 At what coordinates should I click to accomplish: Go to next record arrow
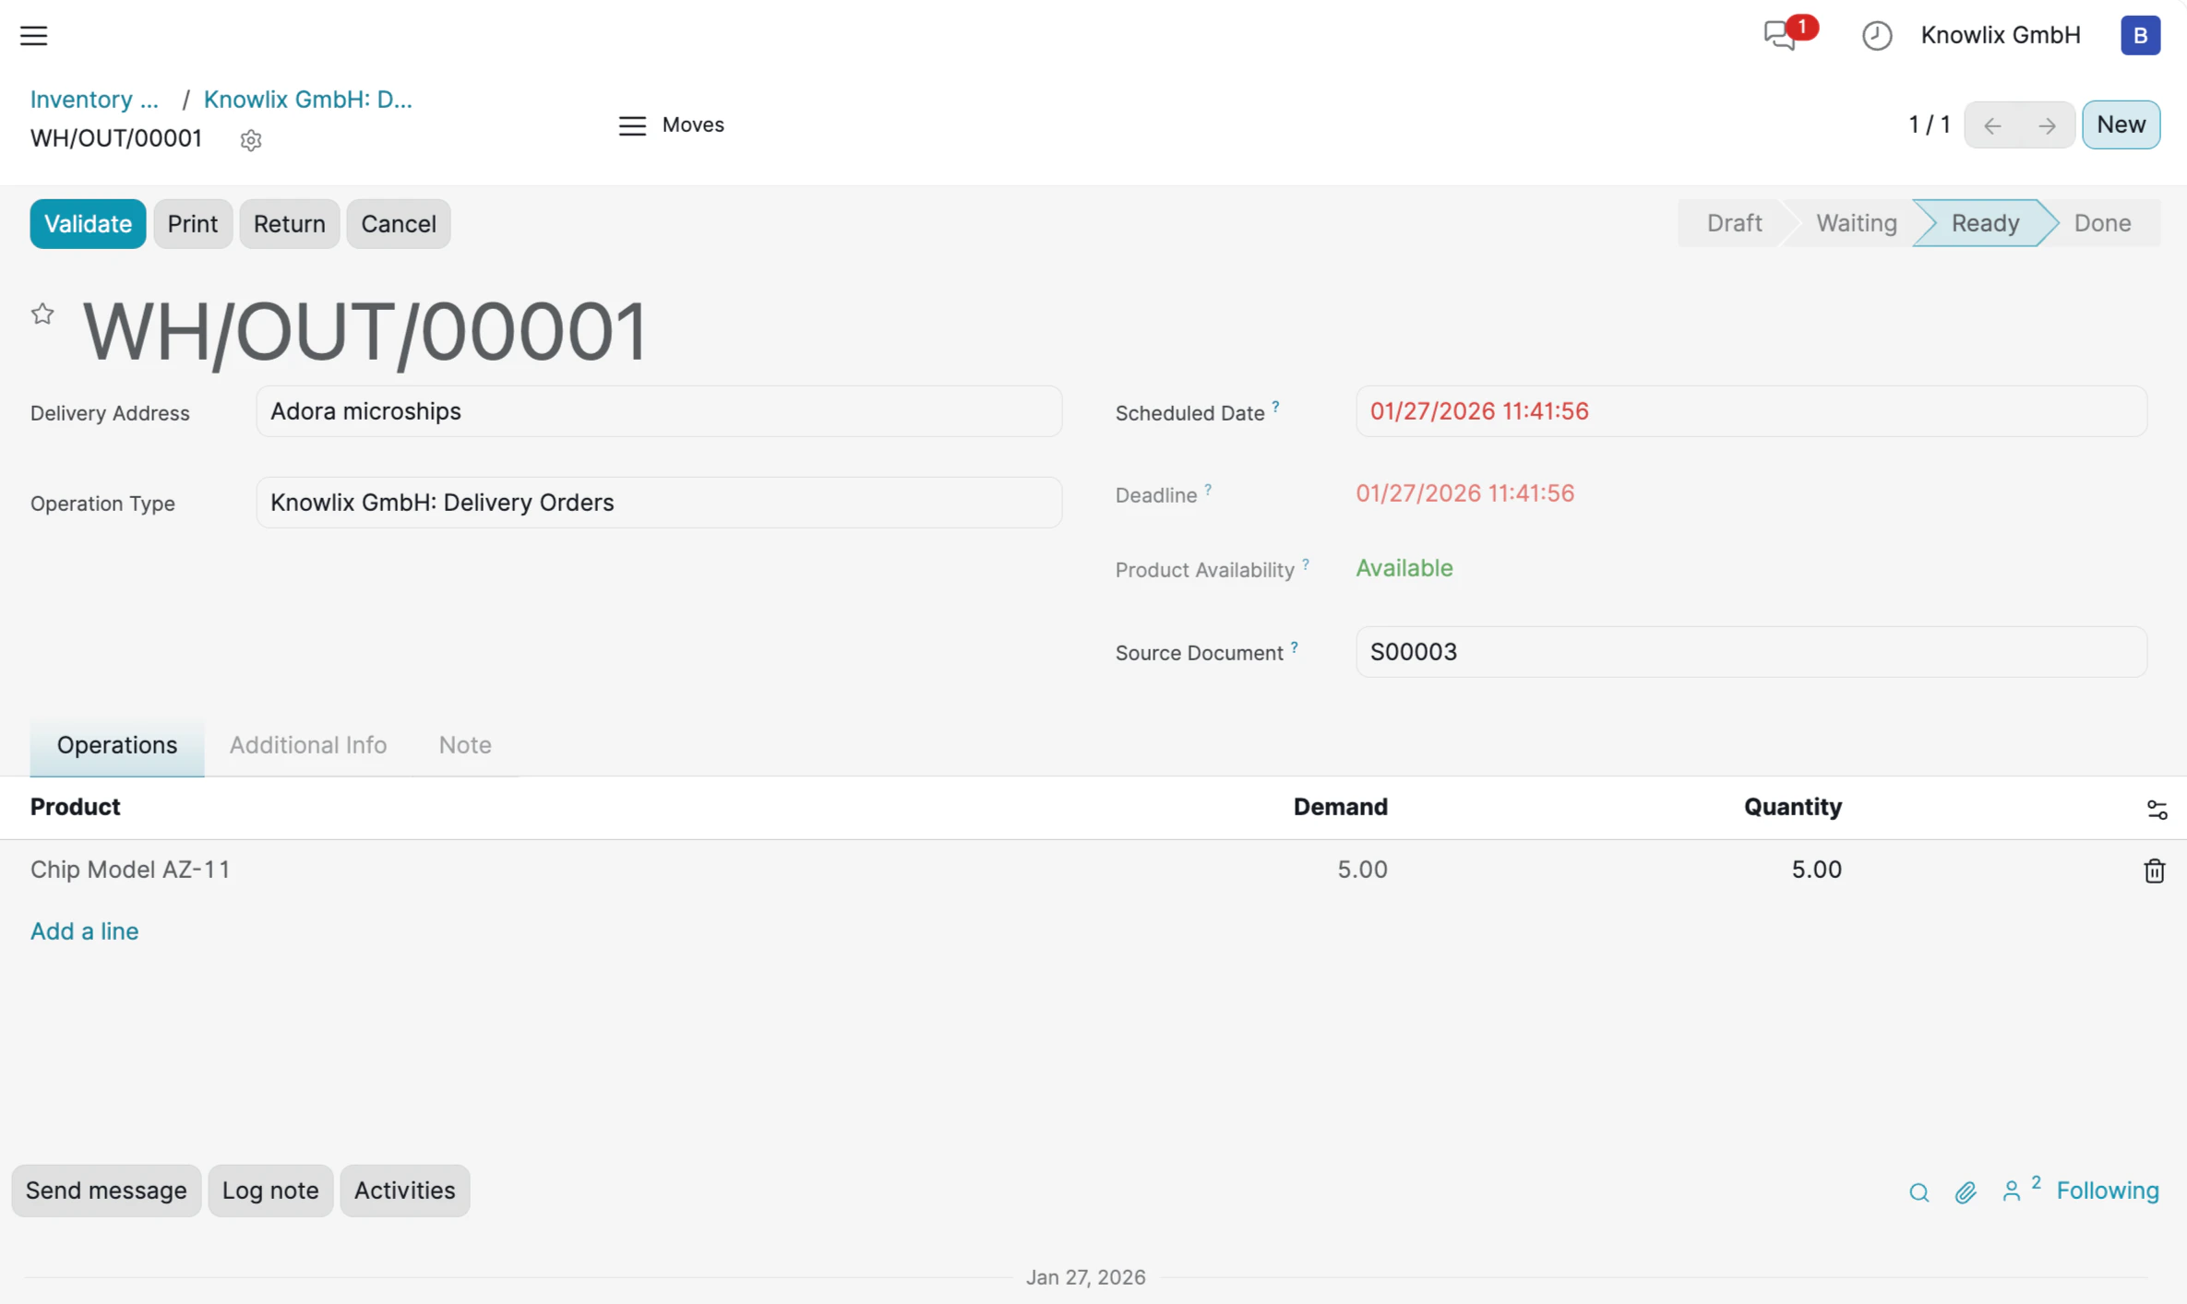click(2047, 124)
